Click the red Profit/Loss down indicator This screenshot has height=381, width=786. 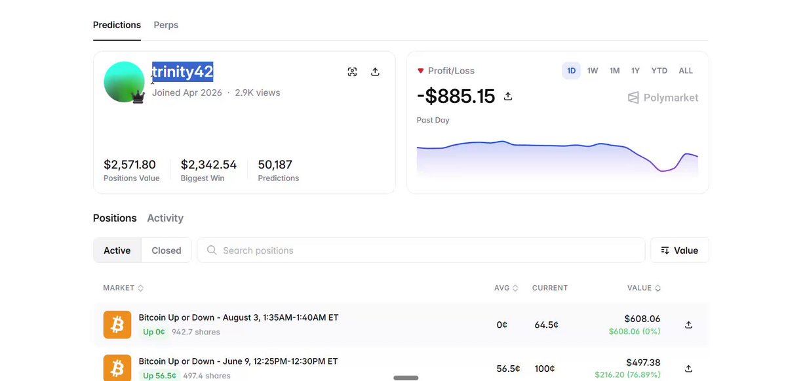[x=421, y=71]
